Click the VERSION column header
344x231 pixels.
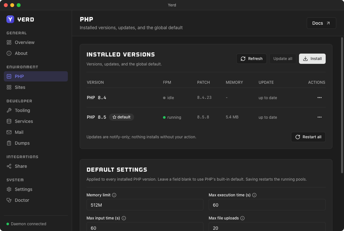point(95,82)
